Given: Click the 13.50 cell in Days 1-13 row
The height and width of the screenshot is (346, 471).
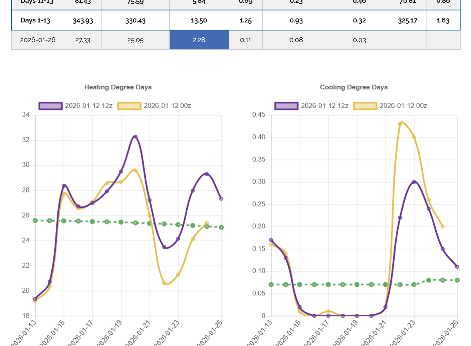Looking at the screenshot, I should pyautogui.click(x=199, y=20).
